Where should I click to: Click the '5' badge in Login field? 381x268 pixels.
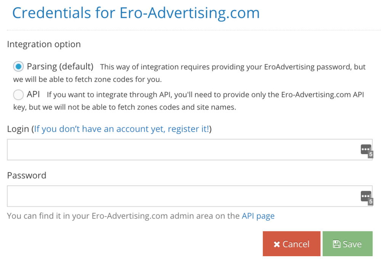pos(371,155)
